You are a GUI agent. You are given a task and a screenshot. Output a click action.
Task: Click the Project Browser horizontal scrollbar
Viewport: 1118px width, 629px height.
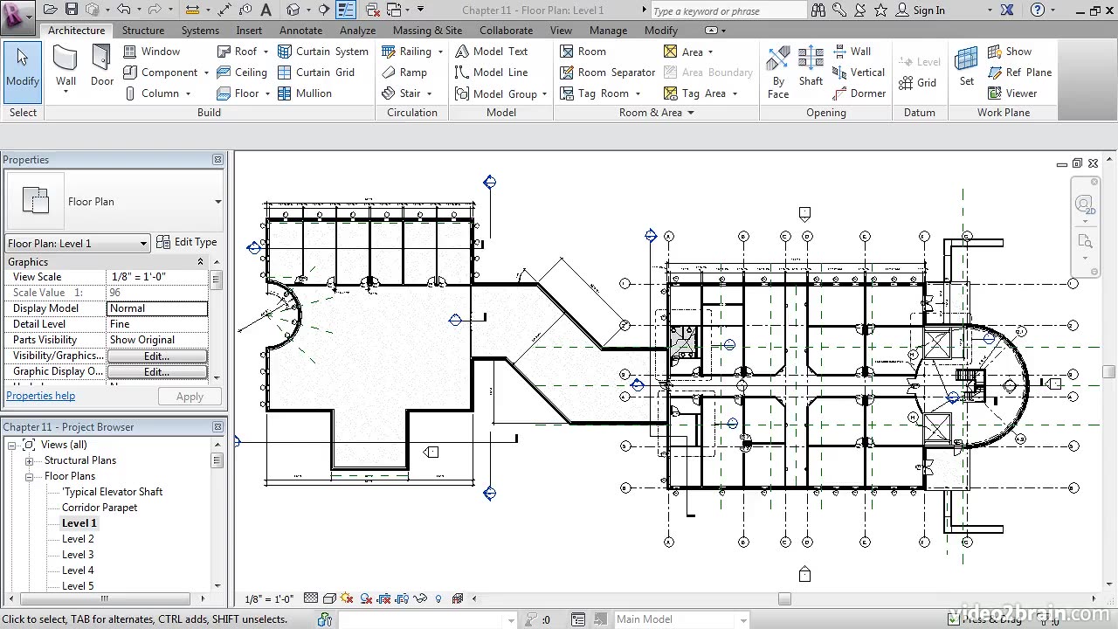(x=105, y=599)
